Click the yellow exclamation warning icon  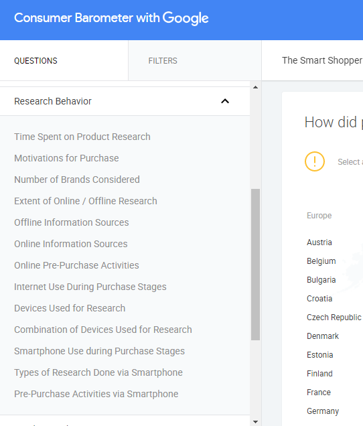point(315,161)
